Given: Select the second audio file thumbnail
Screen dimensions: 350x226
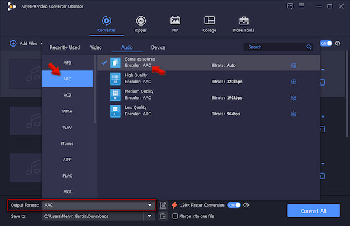Looking at the screenshot, I should click(x=26, y=121).
